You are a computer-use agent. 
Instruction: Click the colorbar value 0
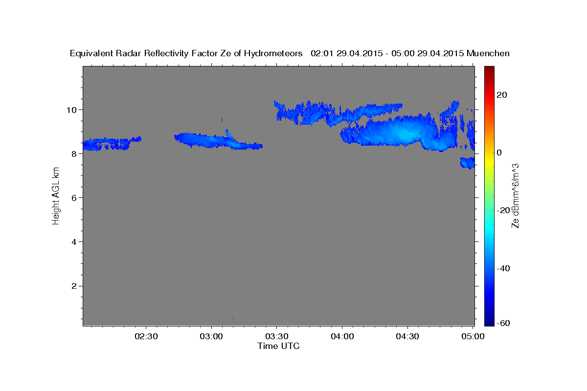(499, 152)
